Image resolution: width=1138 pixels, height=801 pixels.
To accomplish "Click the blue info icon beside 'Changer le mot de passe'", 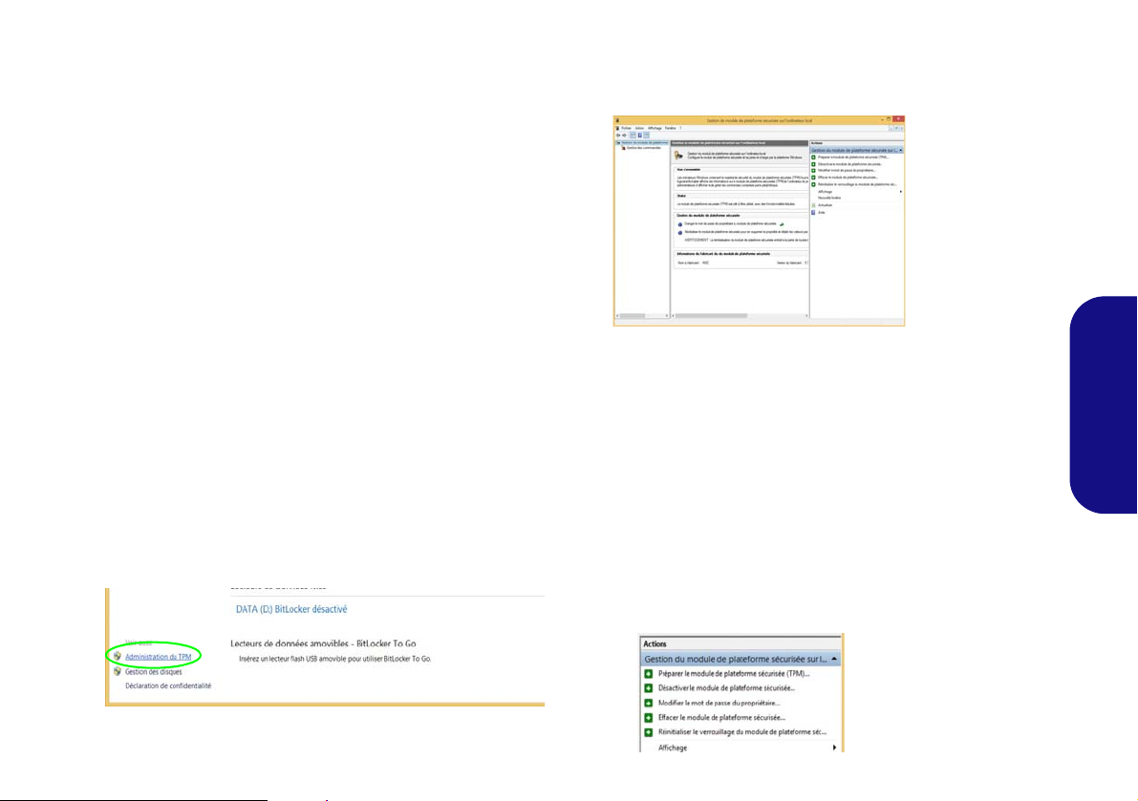I will click(x=680, y=224).
